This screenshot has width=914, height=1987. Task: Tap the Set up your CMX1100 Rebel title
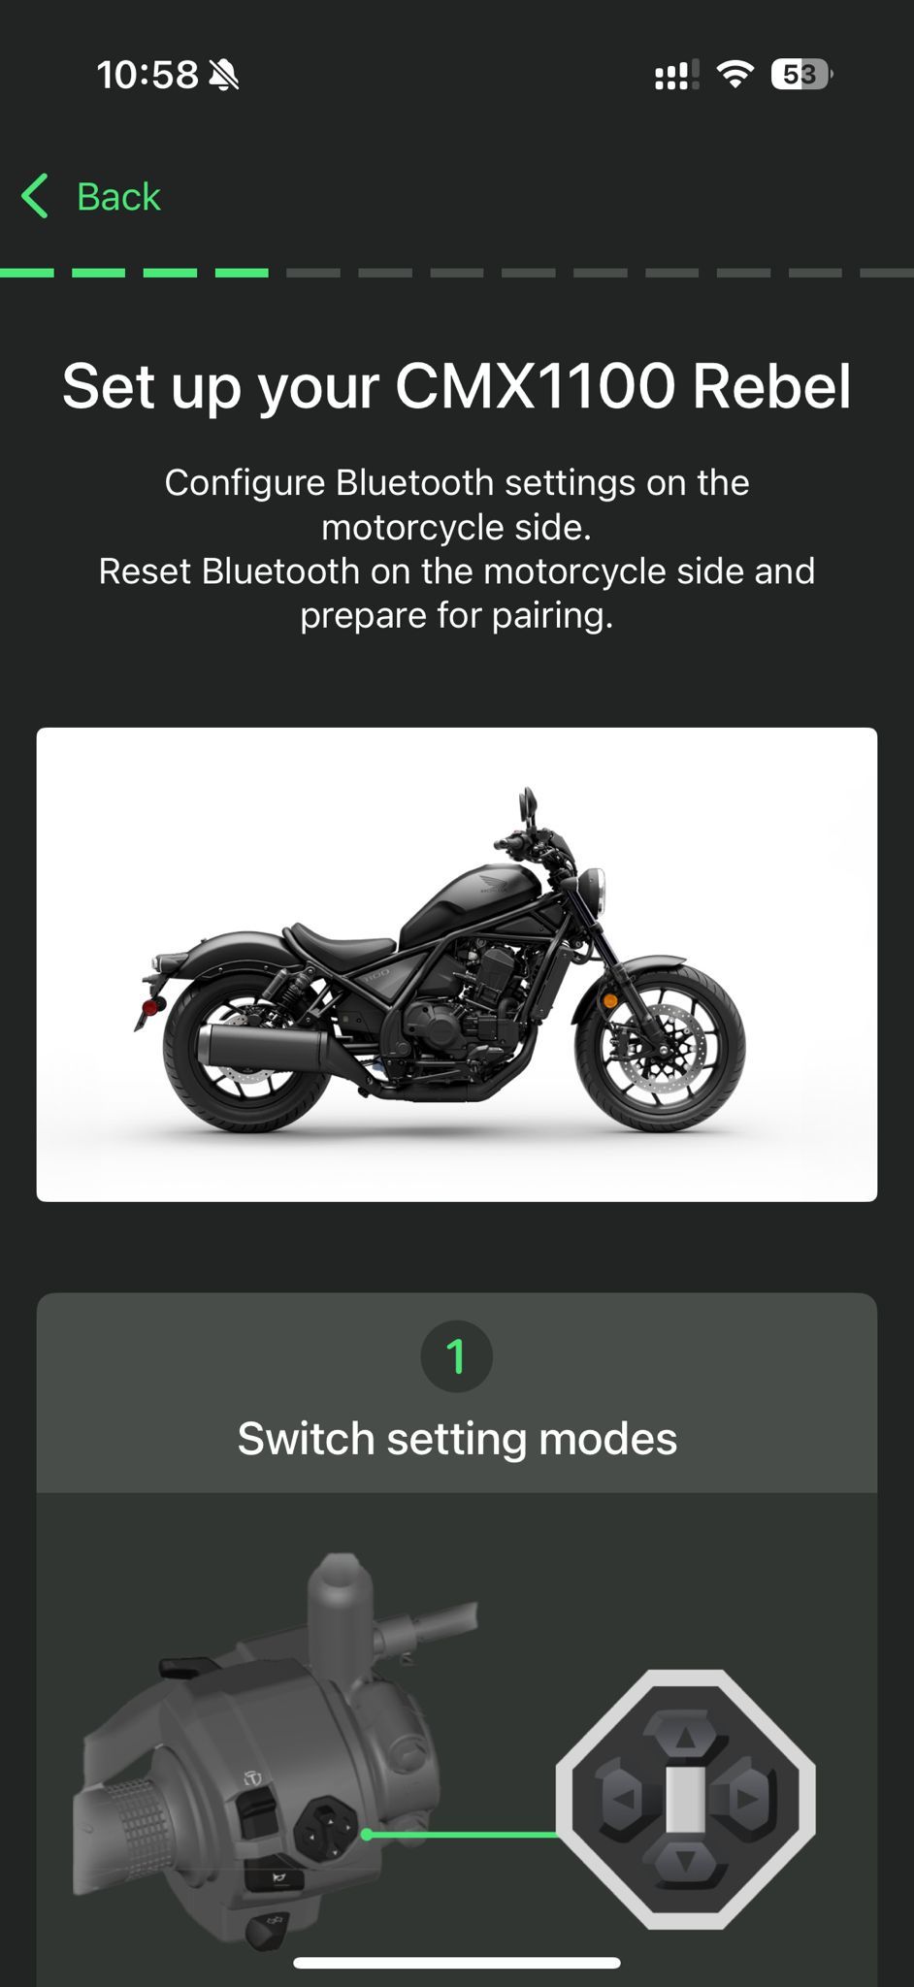click(457, 386)
